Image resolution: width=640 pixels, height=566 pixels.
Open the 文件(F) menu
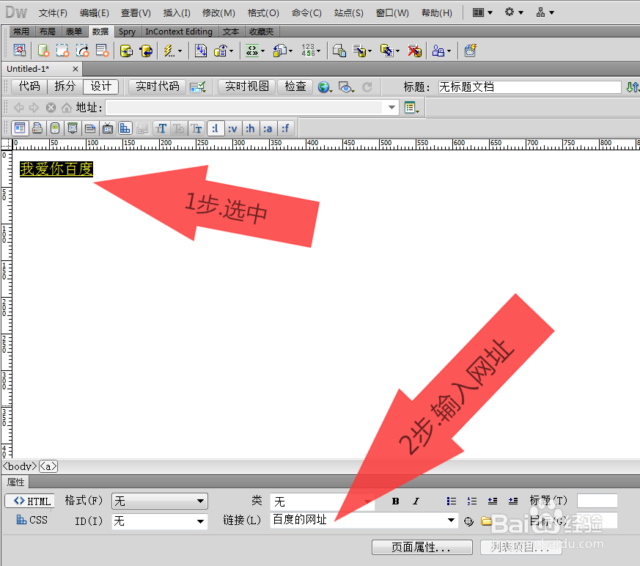(x=53, y=13)
